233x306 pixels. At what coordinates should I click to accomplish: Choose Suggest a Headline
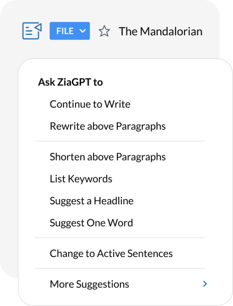tap(91, 201)
